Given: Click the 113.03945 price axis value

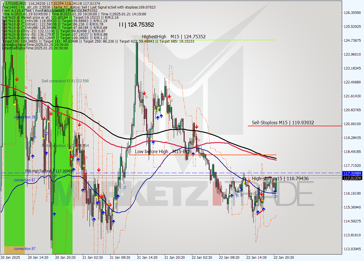Looking at the screenshot, I should tap(352, 249).
